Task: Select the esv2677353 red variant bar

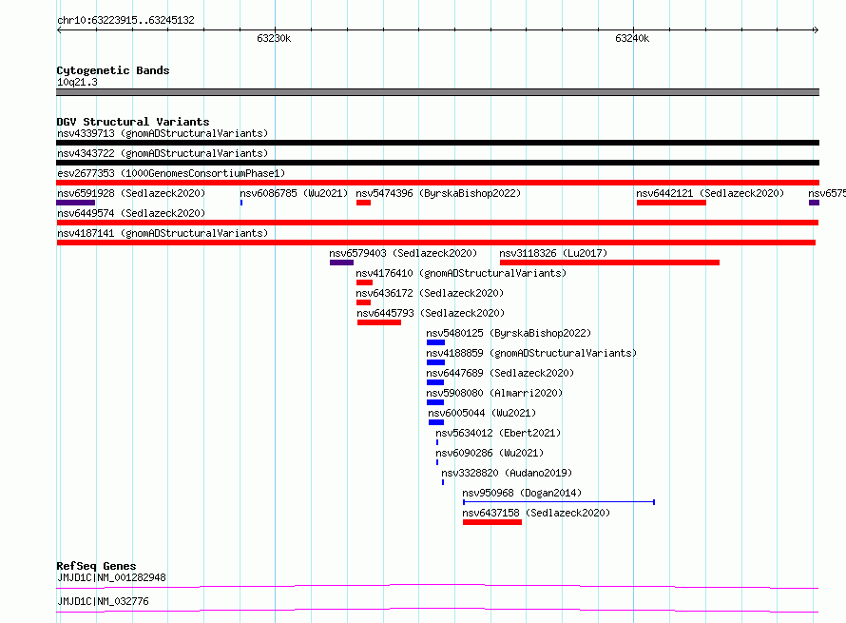Action: pyautogui.click(x=437, y=183)
